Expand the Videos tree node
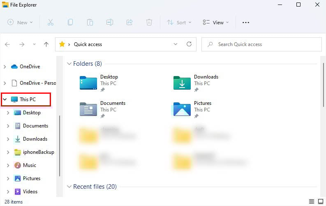The image size is (326, 206). pos(8,192)
